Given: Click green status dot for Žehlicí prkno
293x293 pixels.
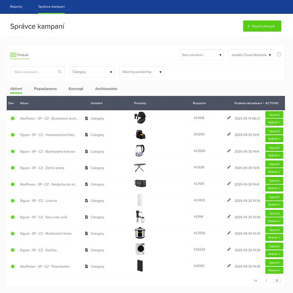Looking at the screenshot, I should [x=13, y=168].
